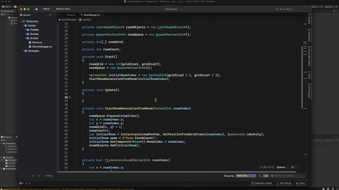Click the search icon in results toolbar
Image resolution: width=339 pixels, height=190 pixels.
(39, 176)
